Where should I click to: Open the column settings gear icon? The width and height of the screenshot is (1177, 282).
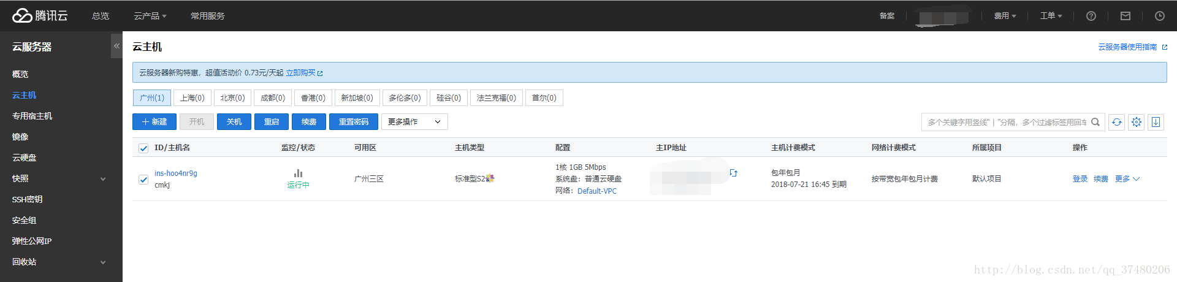pyautogui.click(x=1137, y=122)
